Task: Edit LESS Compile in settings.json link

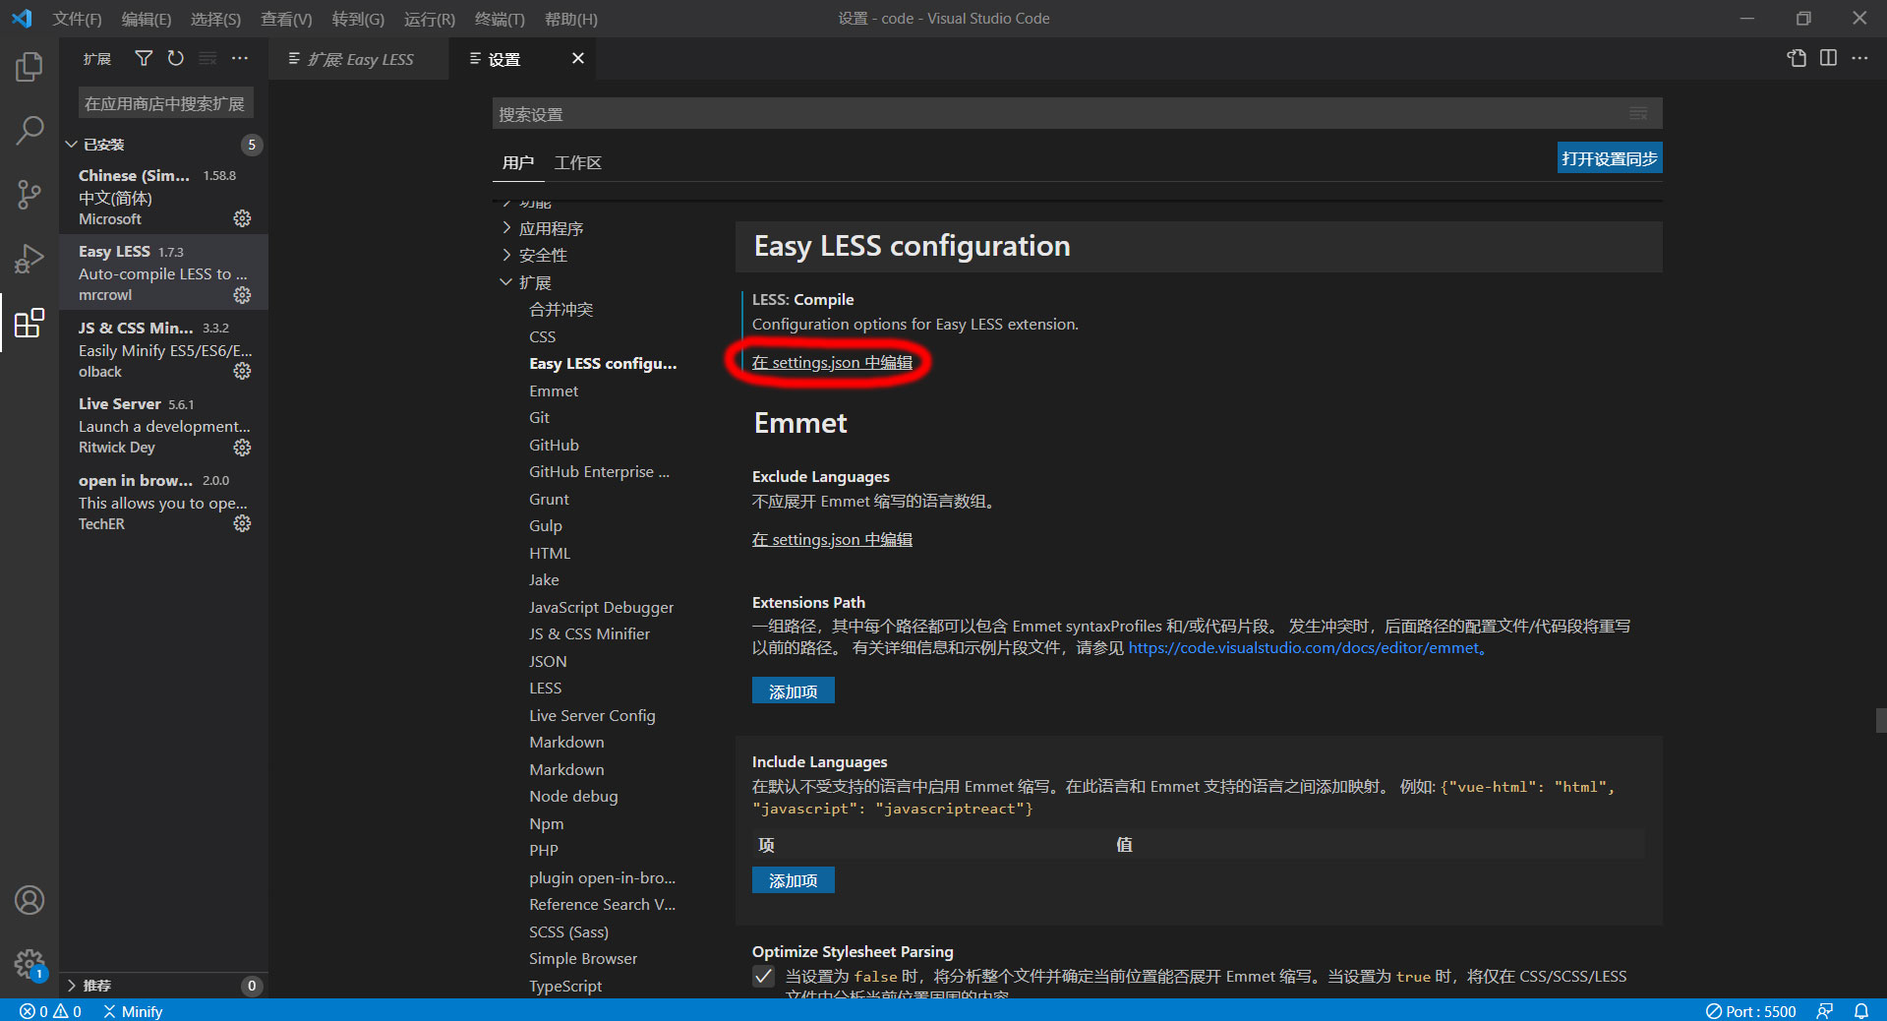Action: pyautogui.click(x=832, y=363)
